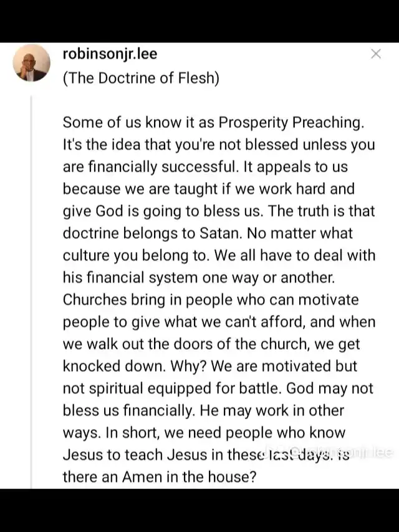Viewport: 399px width, 532px height.
Task: Tap the line starting 'It's the idea that'
Action: 219,145
